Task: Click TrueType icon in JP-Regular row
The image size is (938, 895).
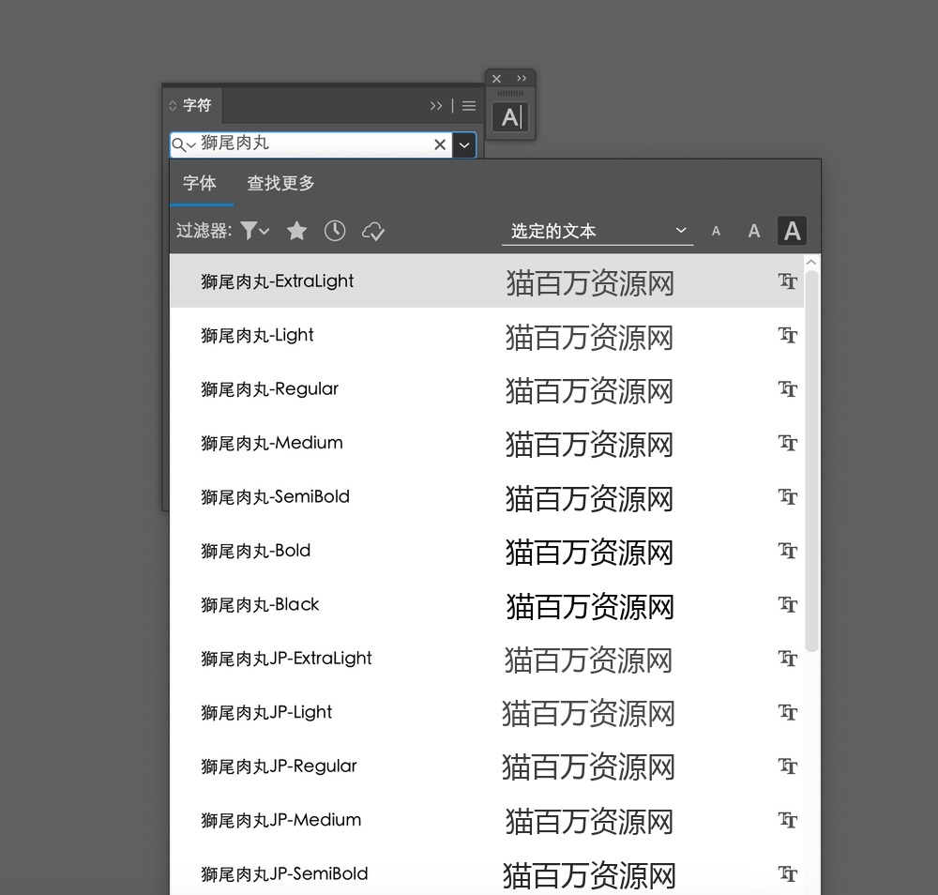Action: 787,766
